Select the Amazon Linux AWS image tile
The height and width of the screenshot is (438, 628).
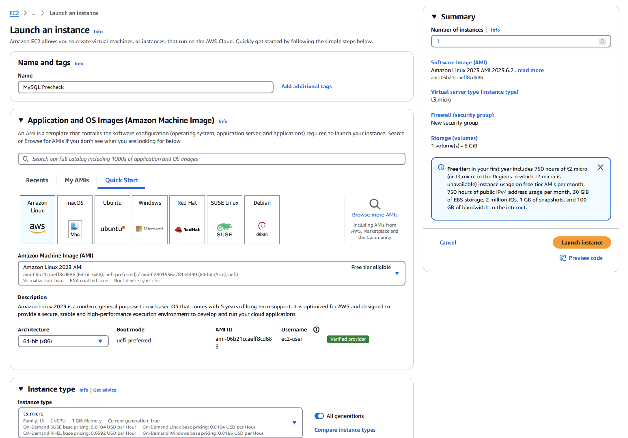tap(37, 220)
